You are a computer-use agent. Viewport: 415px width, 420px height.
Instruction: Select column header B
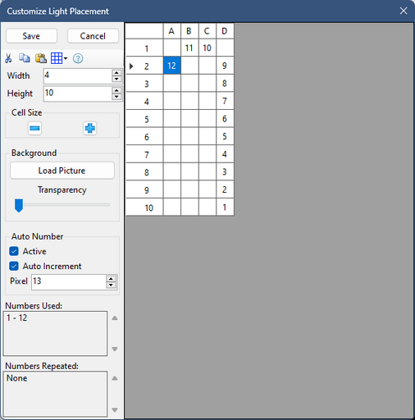[189, 31]
